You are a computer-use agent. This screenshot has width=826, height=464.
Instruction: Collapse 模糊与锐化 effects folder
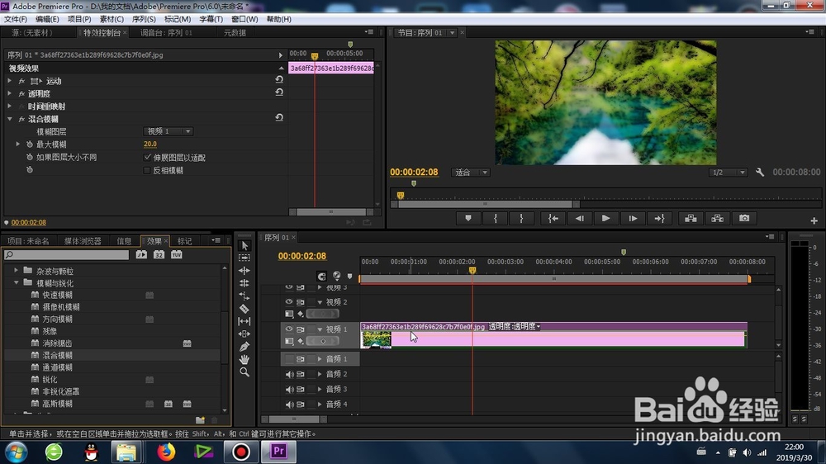click(x=16, y=283)
